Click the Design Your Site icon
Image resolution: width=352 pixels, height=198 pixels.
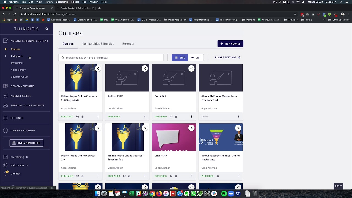click(x=5, y=86)
